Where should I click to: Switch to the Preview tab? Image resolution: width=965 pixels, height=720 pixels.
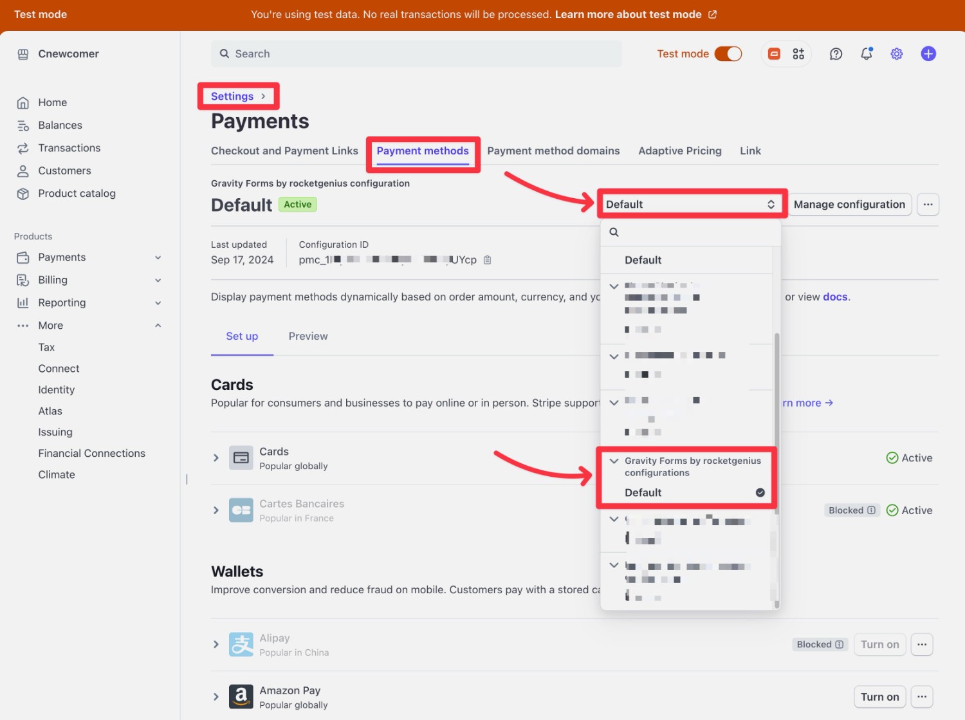click(x=308, y=336)
